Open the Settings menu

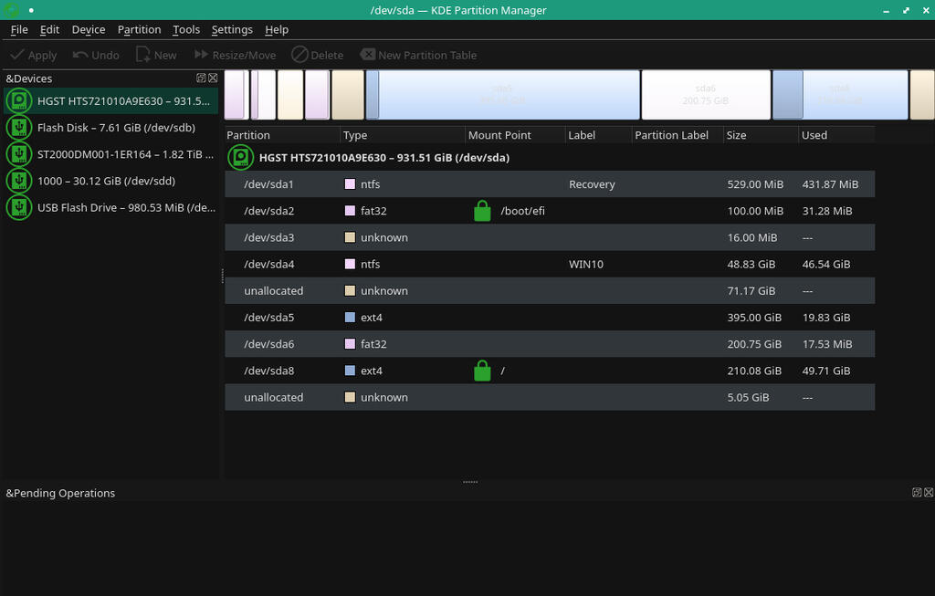click(232, 30)
